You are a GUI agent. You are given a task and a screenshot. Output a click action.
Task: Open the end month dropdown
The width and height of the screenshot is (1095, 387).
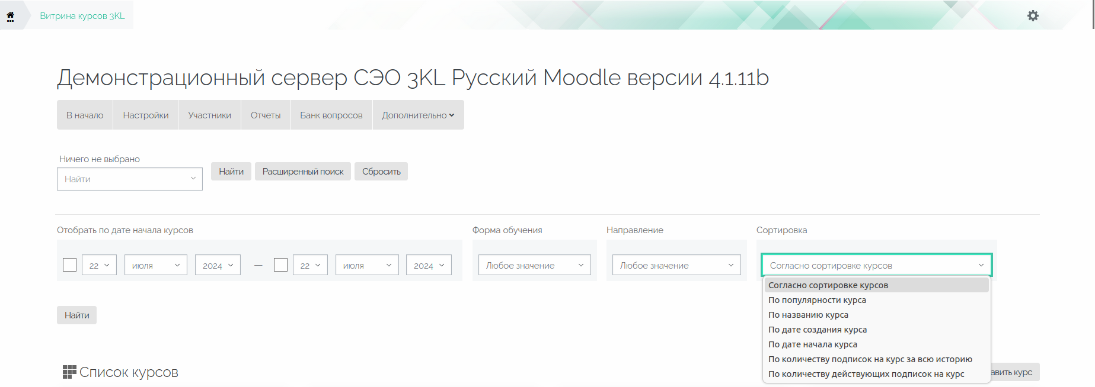click(x=367, y=265)
